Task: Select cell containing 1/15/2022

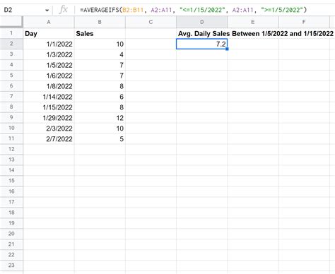Action: pos(49,107)
